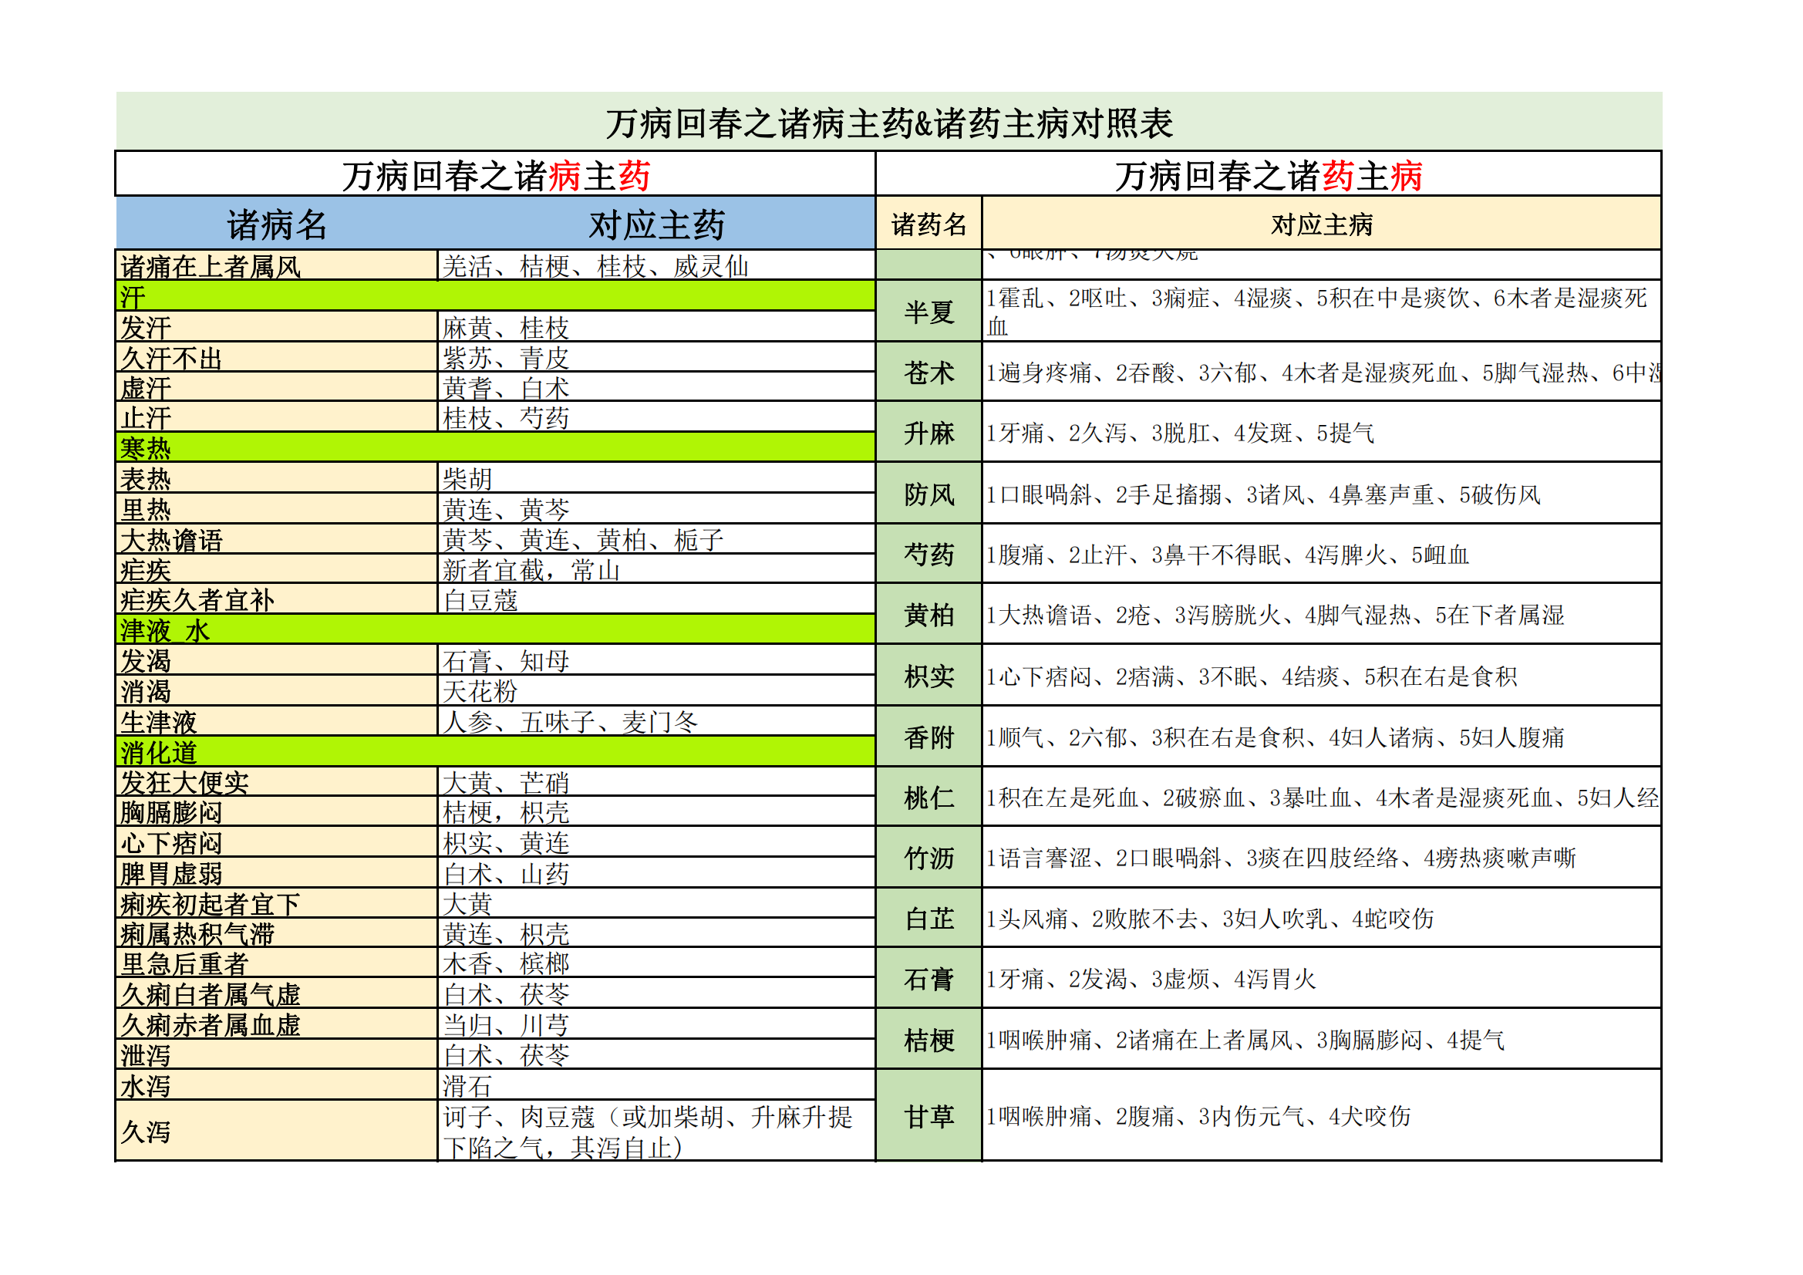Click the green 津液 水 category row

[496, 630]
